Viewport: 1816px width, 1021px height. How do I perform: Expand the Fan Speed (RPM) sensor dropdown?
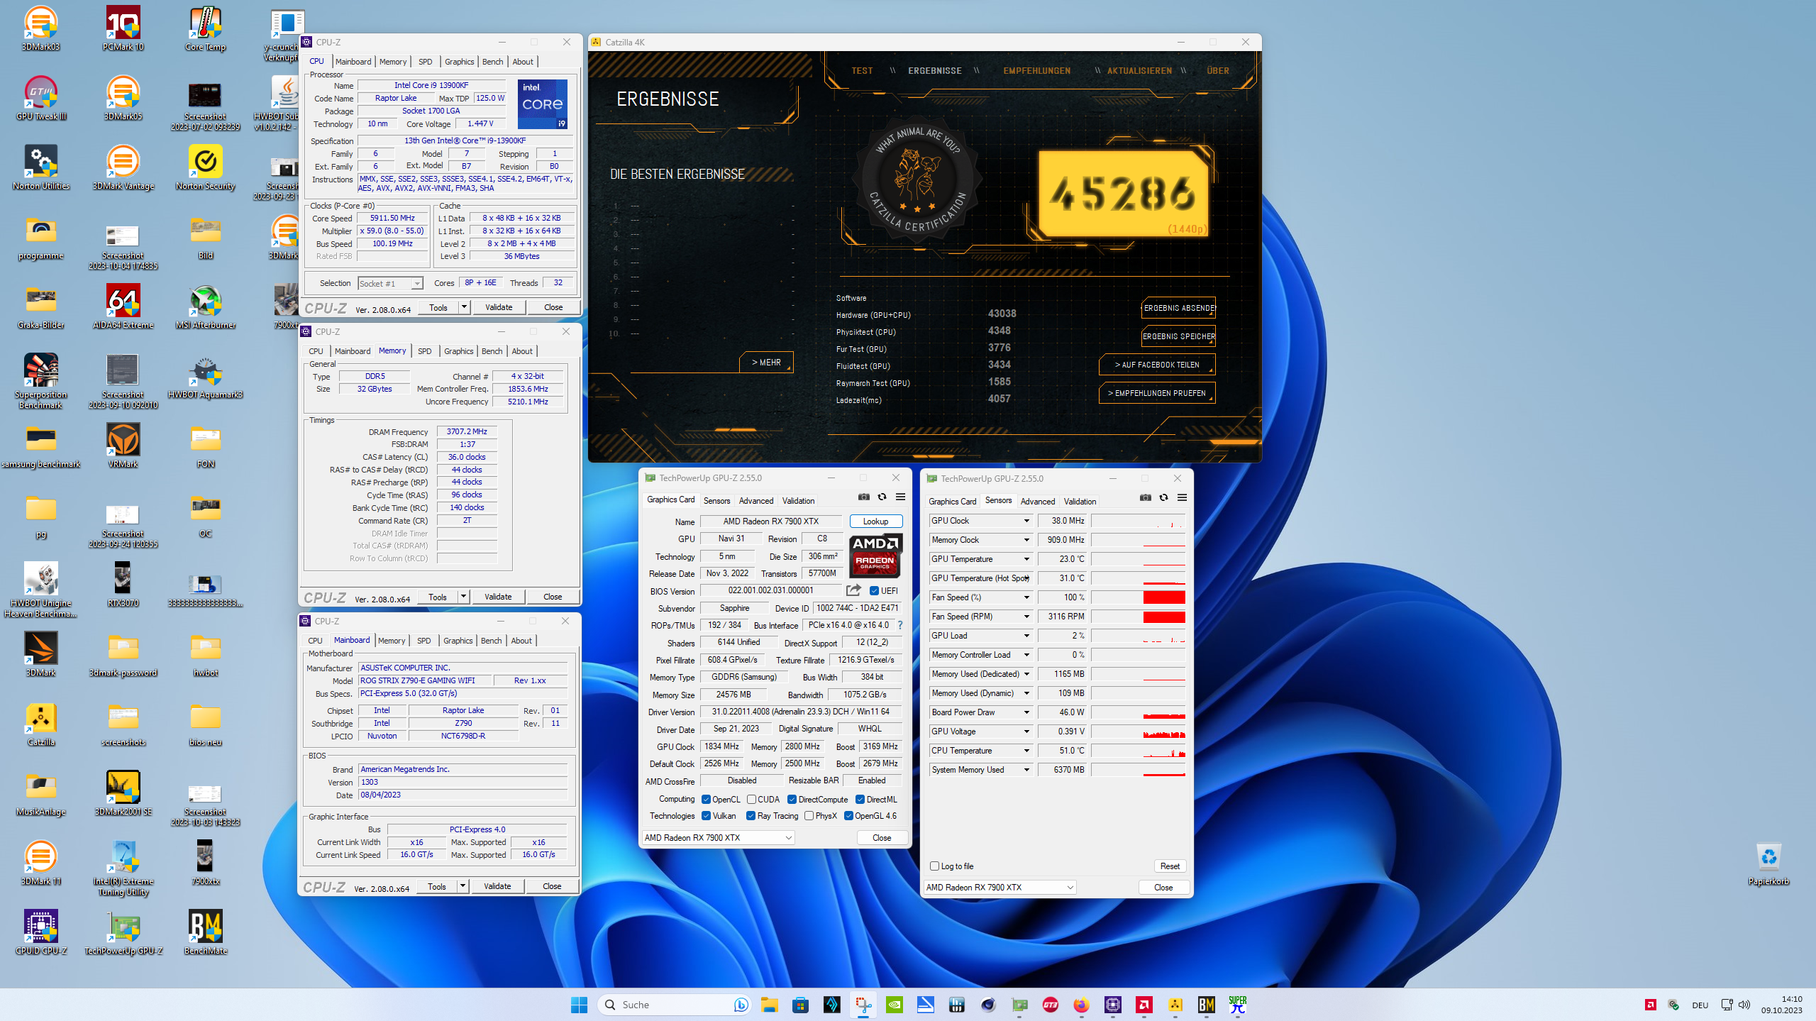[1026, 617]
